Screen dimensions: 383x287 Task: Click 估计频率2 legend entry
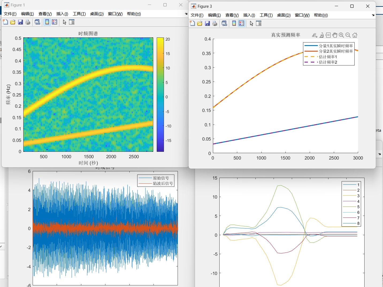tap(321, 62)
